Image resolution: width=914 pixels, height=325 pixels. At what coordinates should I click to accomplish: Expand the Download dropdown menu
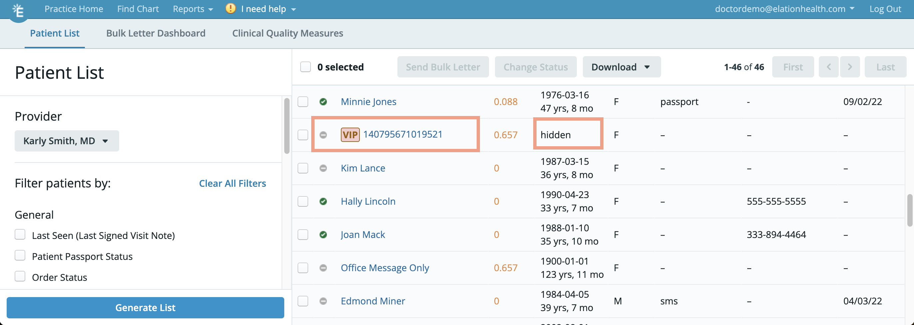tap(621, 67)
